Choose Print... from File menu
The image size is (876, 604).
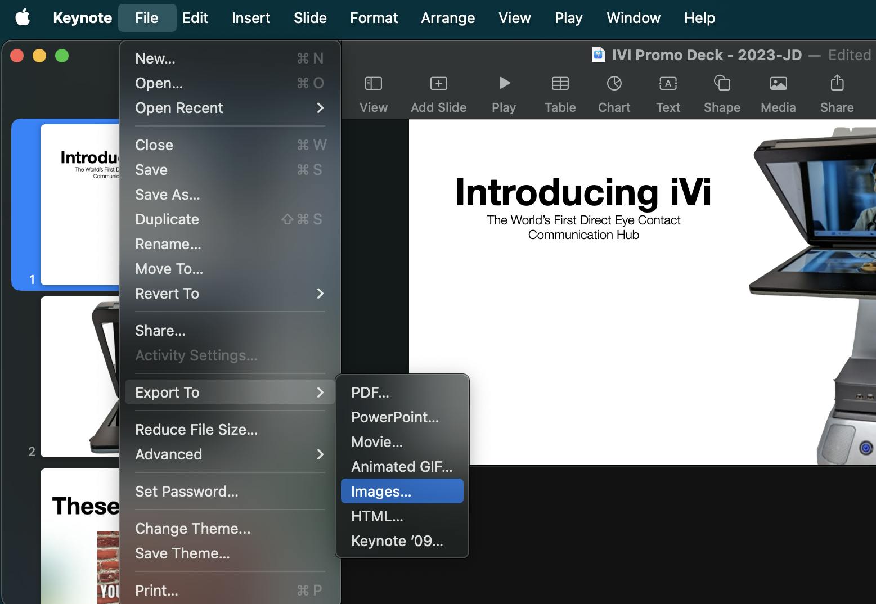(230, 591)
